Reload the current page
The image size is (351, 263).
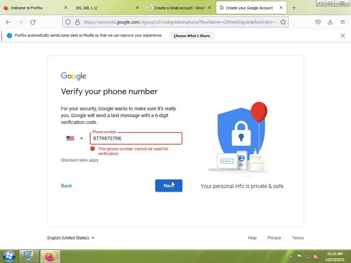coord(33,22)
